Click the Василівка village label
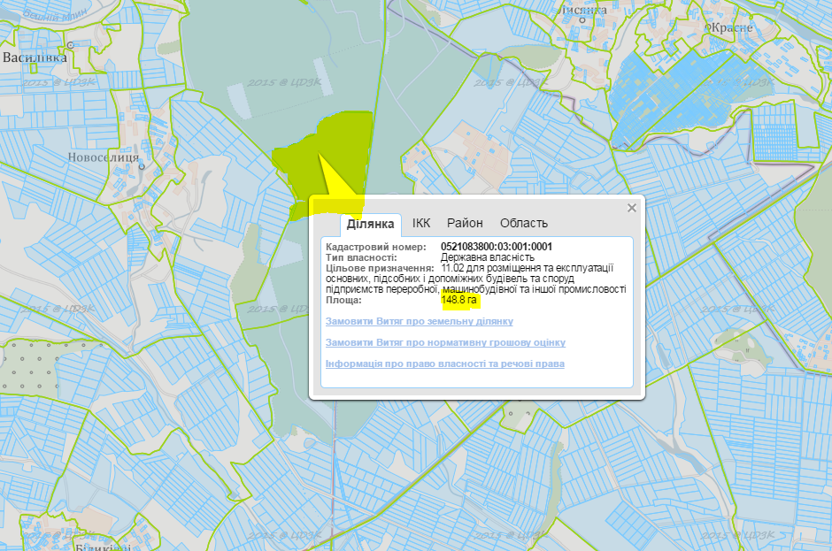Screen dimensions: 832x551 pos(35,57)
